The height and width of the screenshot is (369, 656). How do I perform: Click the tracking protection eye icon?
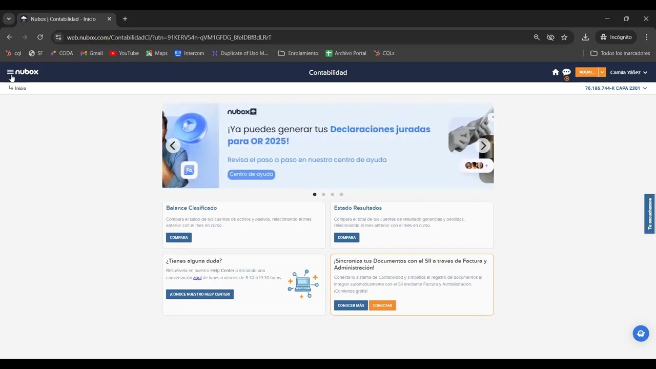pos(550,37)
